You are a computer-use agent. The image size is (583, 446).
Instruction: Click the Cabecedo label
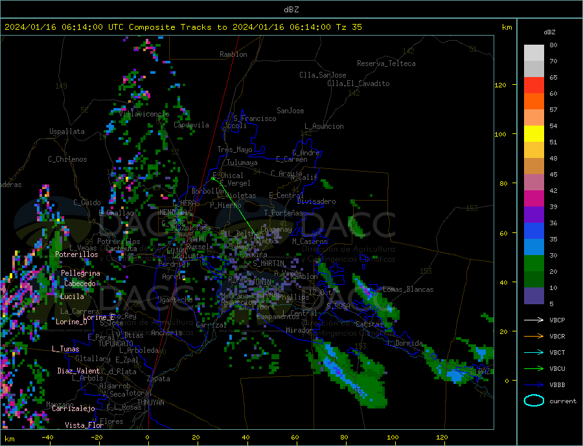(80, 284)
